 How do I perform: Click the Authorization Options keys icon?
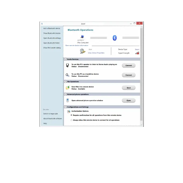[69, 111]
